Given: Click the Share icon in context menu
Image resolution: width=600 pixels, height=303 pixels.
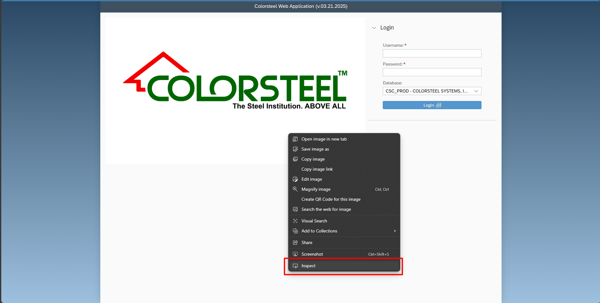Looking at the screenshot, I should tap(295, 242).
